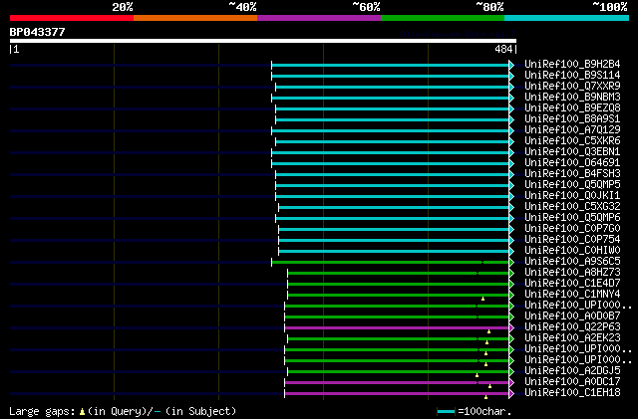Screen dimensions: 638x419
Task: Click the orange ~40% identity legend segment
Action: 195,18
